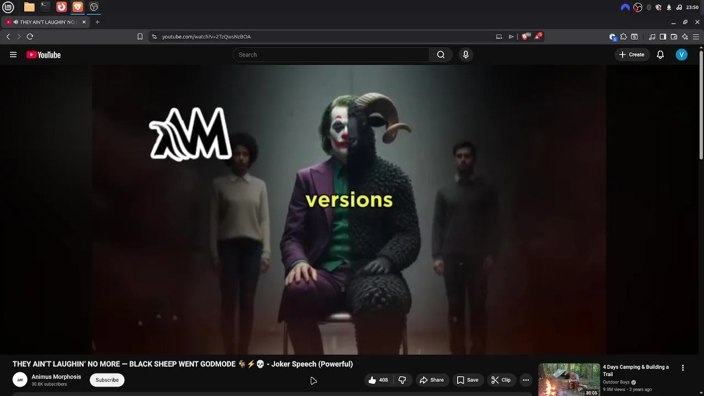
Task: Go forward to next page
Action: [19, 37]
